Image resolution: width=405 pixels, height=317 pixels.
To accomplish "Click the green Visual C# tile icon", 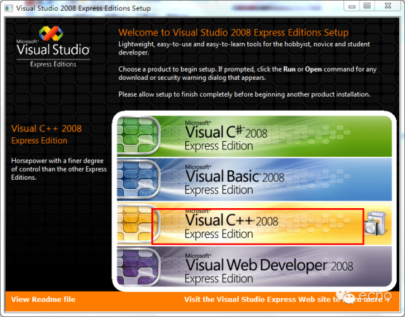I will point(139,135).
